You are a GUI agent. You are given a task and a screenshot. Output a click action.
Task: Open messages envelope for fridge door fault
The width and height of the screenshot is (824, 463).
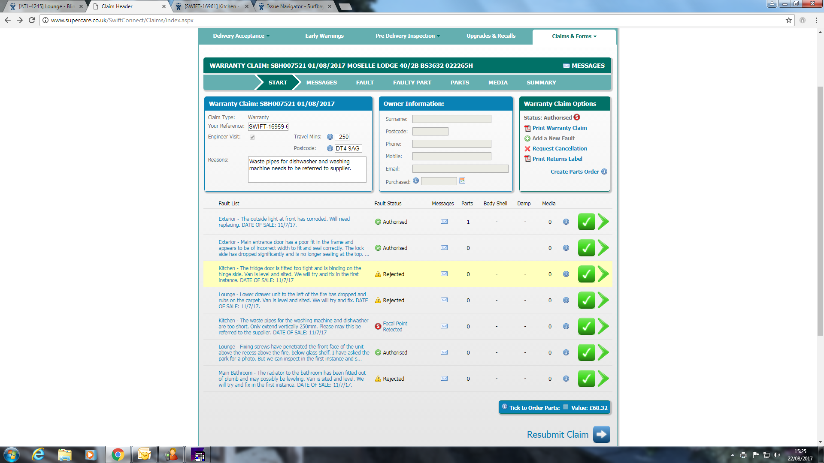coord(444,274)
